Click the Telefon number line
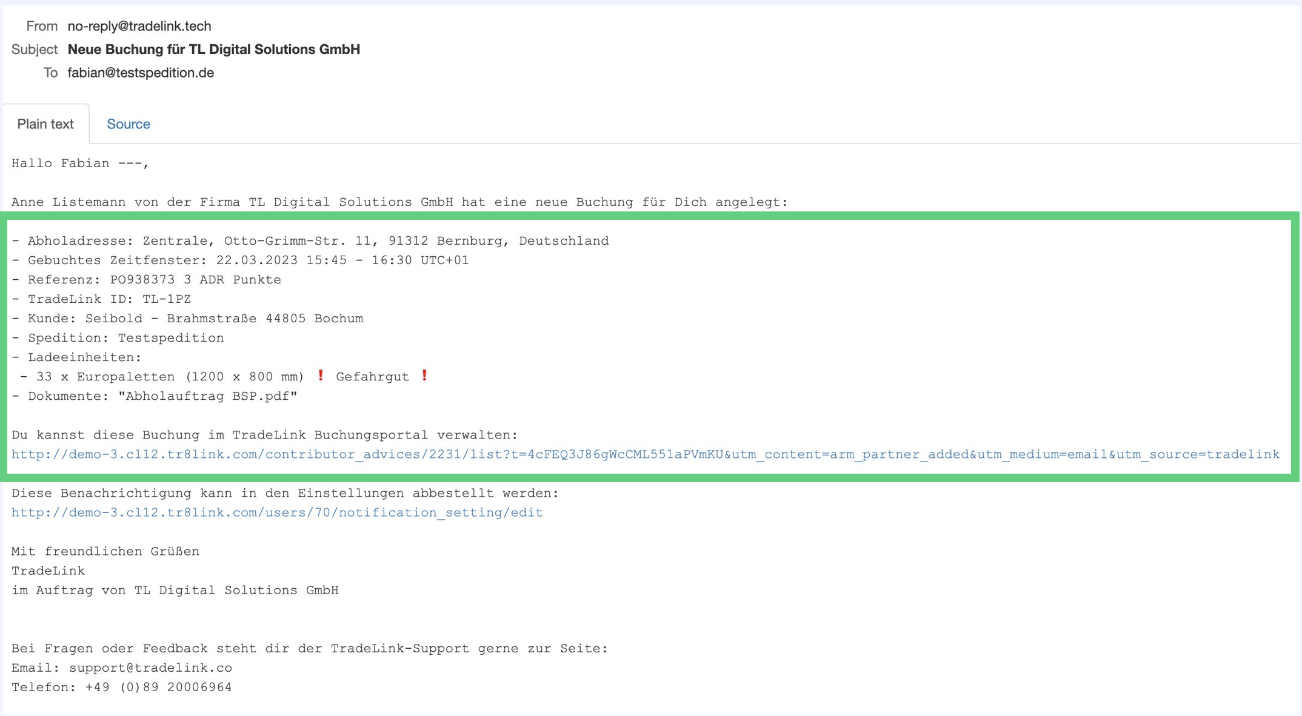This screenshot has height=716, width=1302. coord(121,687)
